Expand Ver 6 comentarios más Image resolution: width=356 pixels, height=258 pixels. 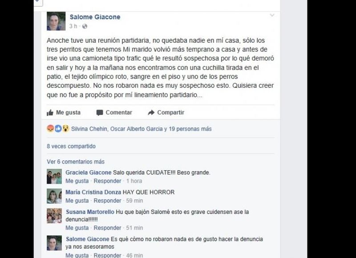(x=76, y=162)
